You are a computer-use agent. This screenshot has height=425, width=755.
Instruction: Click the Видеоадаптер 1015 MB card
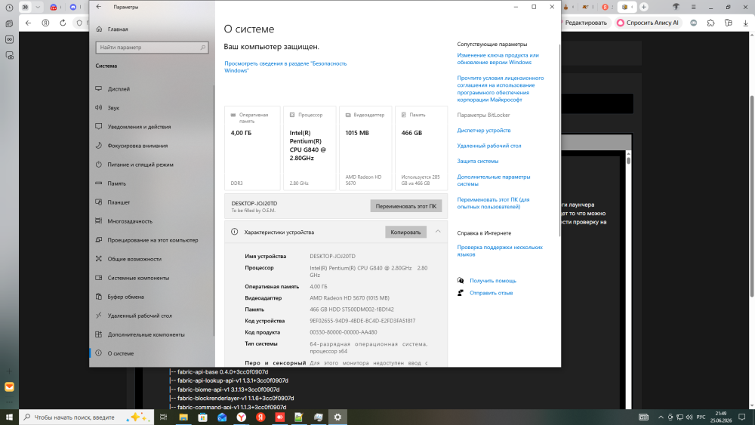click(x=365, y=148)
